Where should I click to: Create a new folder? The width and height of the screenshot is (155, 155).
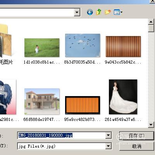pos(108,12)
